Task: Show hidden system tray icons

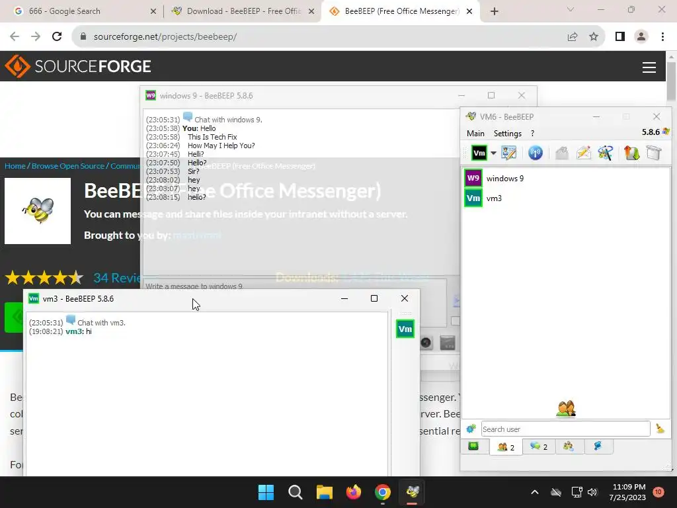Action: pos(534,492)
